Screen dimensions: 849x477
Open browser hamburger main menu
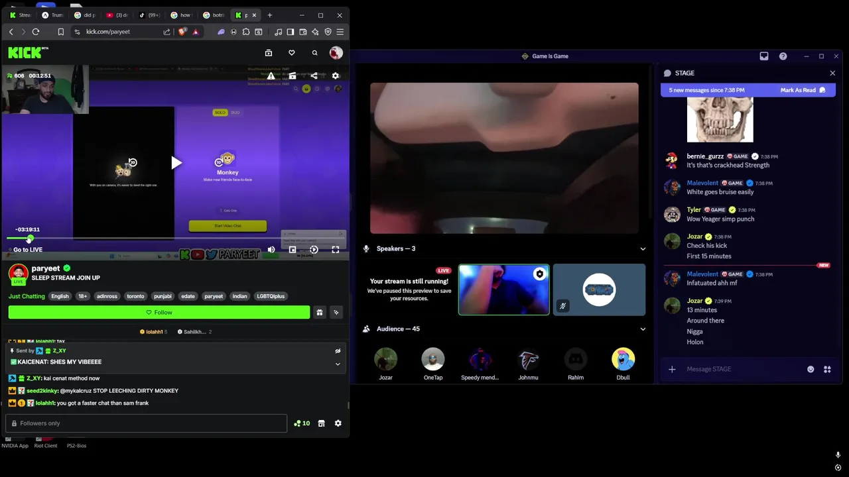coord(340,32)
